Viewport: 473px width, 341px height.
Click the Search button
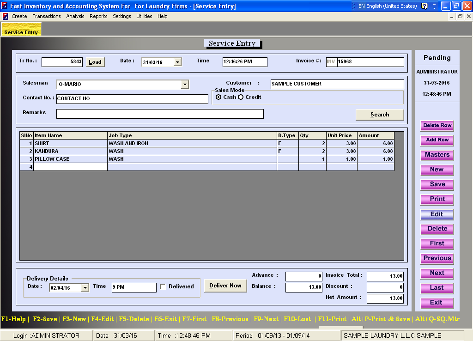380,115
